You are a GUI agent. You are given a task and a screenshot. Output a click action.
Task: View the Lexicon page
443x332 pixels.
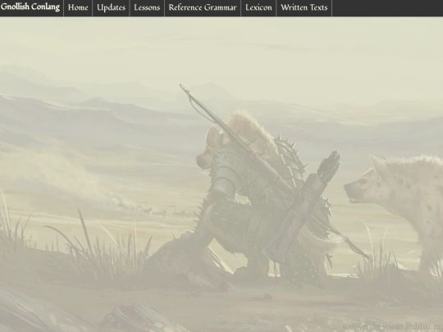pyautogui.click(x=258, y=7)
